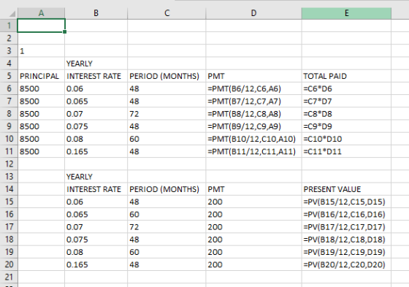Viewport: 409px width, 287px height.
Task: Select column D header
Action: tap(253, 13)
